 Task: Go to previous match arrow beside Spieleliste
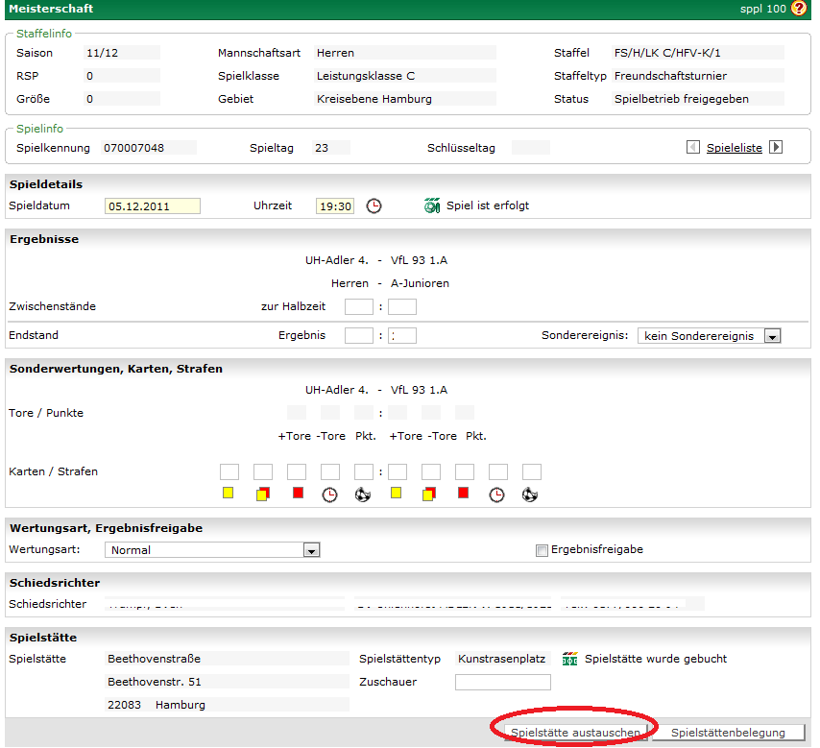[693, 148]
